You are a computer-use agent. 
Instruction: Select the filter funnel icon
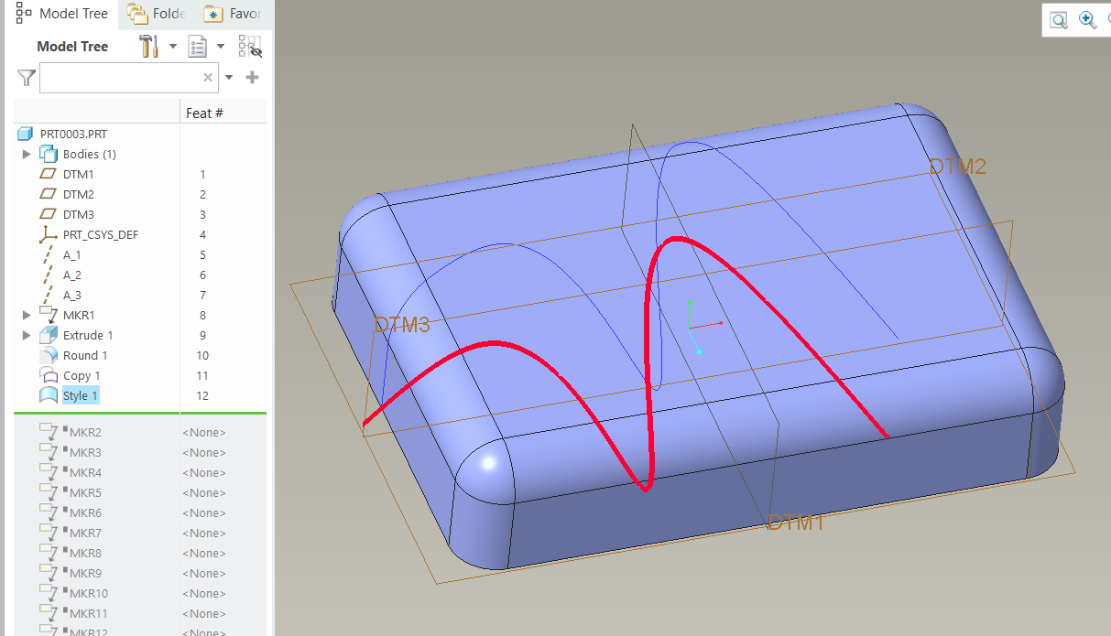tap(25, 78)
